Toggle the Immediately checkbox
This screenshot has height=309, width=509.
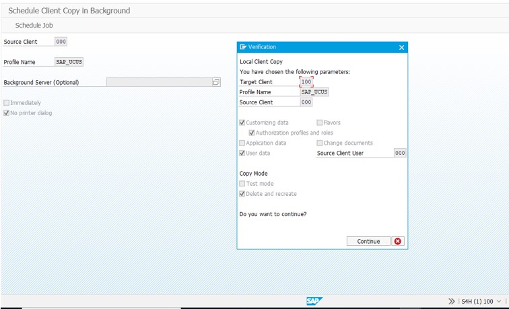pyautogui.click(x=7, y=103)
